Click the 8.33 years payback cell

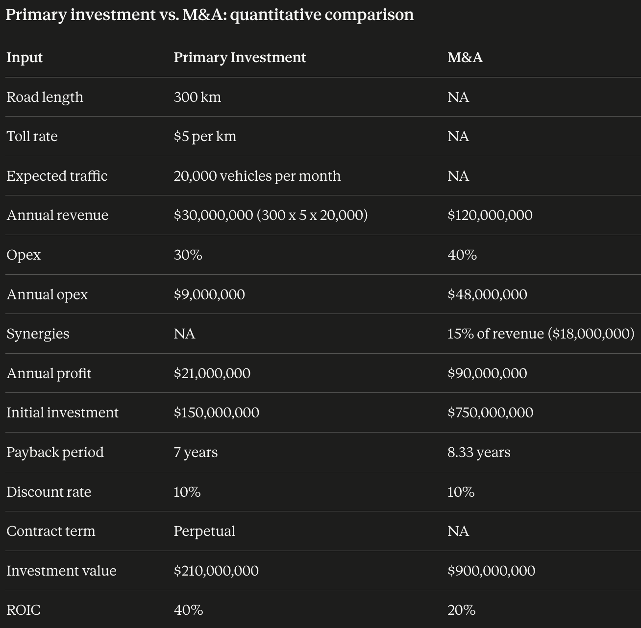(479, 452)
